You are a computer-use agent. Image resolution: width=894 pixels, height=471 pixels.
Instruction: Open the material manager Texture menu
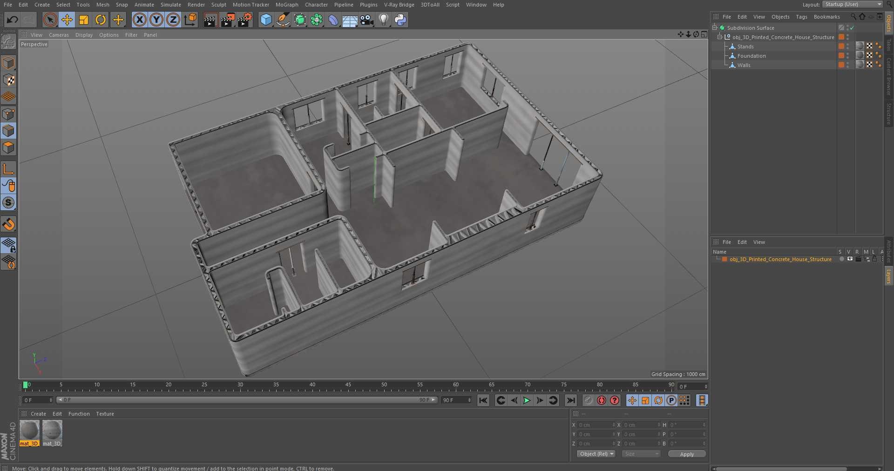[105, 414]
